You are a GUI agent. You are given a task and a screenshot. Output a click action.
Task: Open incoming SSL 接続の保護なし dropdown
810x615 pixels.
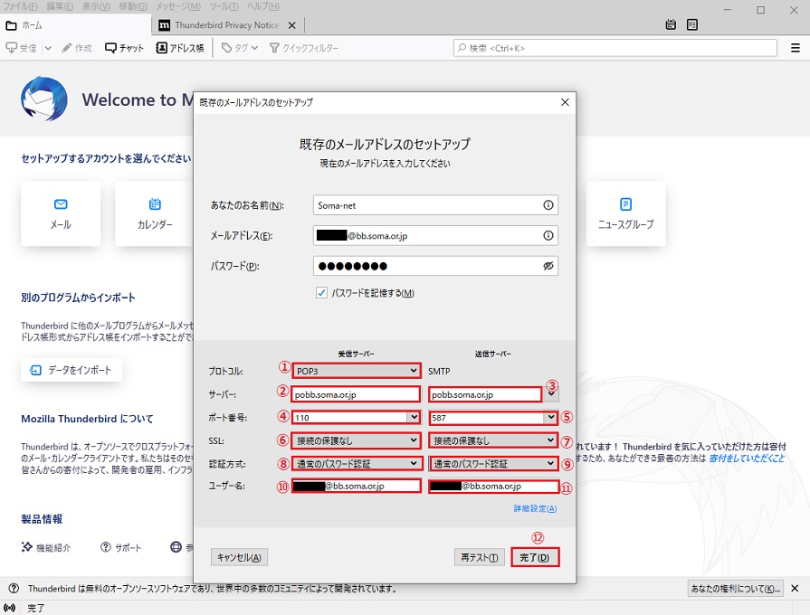pyautogui.click(x=356, y=440)
